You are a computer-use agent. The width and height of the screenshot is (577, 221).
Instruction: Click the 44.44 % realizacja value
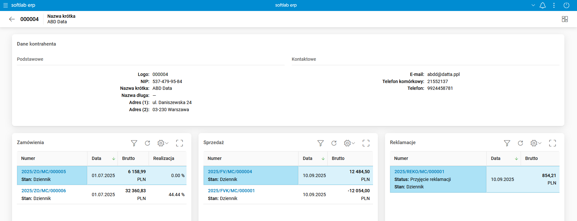pyautogui.click(x=176, y=195)
